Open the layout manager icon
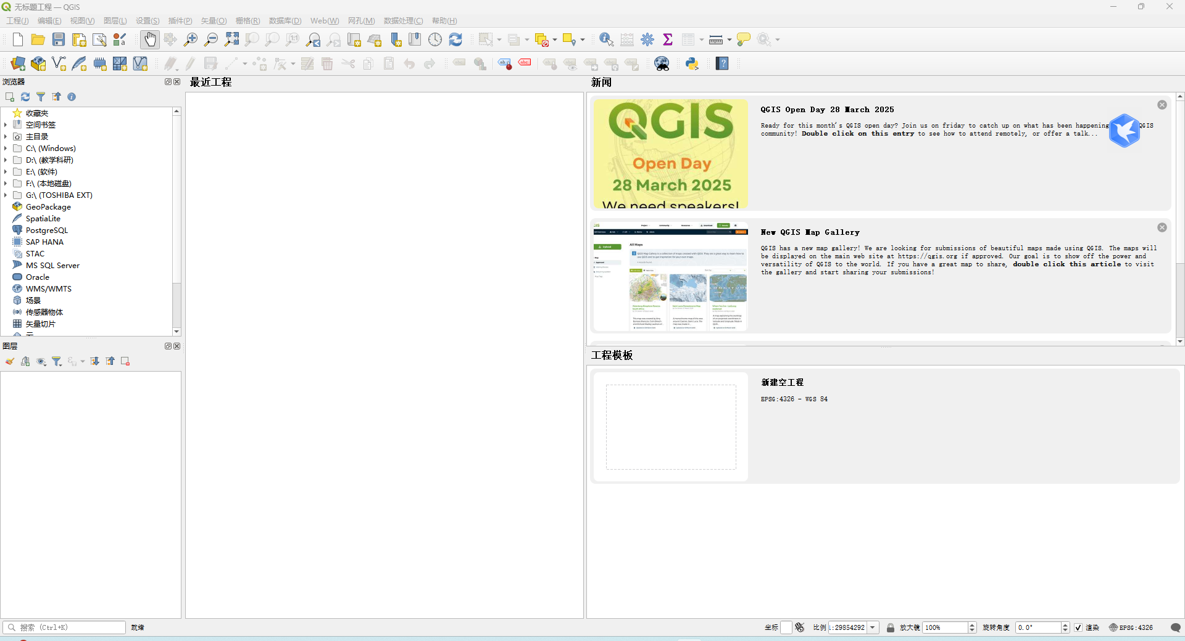The image size is (1185, 641). click(99, 39)
